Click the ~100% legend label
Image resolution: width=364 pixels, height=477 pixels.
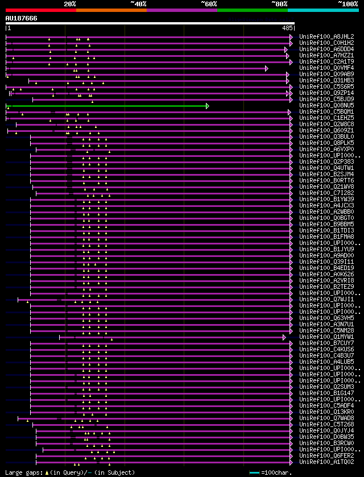coord(348,4)
